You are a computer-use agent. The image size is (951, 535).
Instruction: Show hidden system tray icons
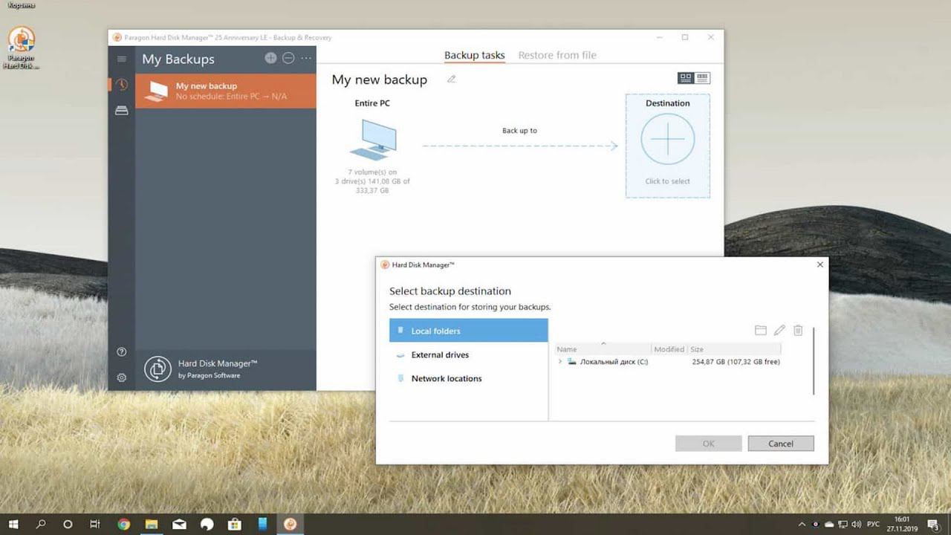coord(803,524)
